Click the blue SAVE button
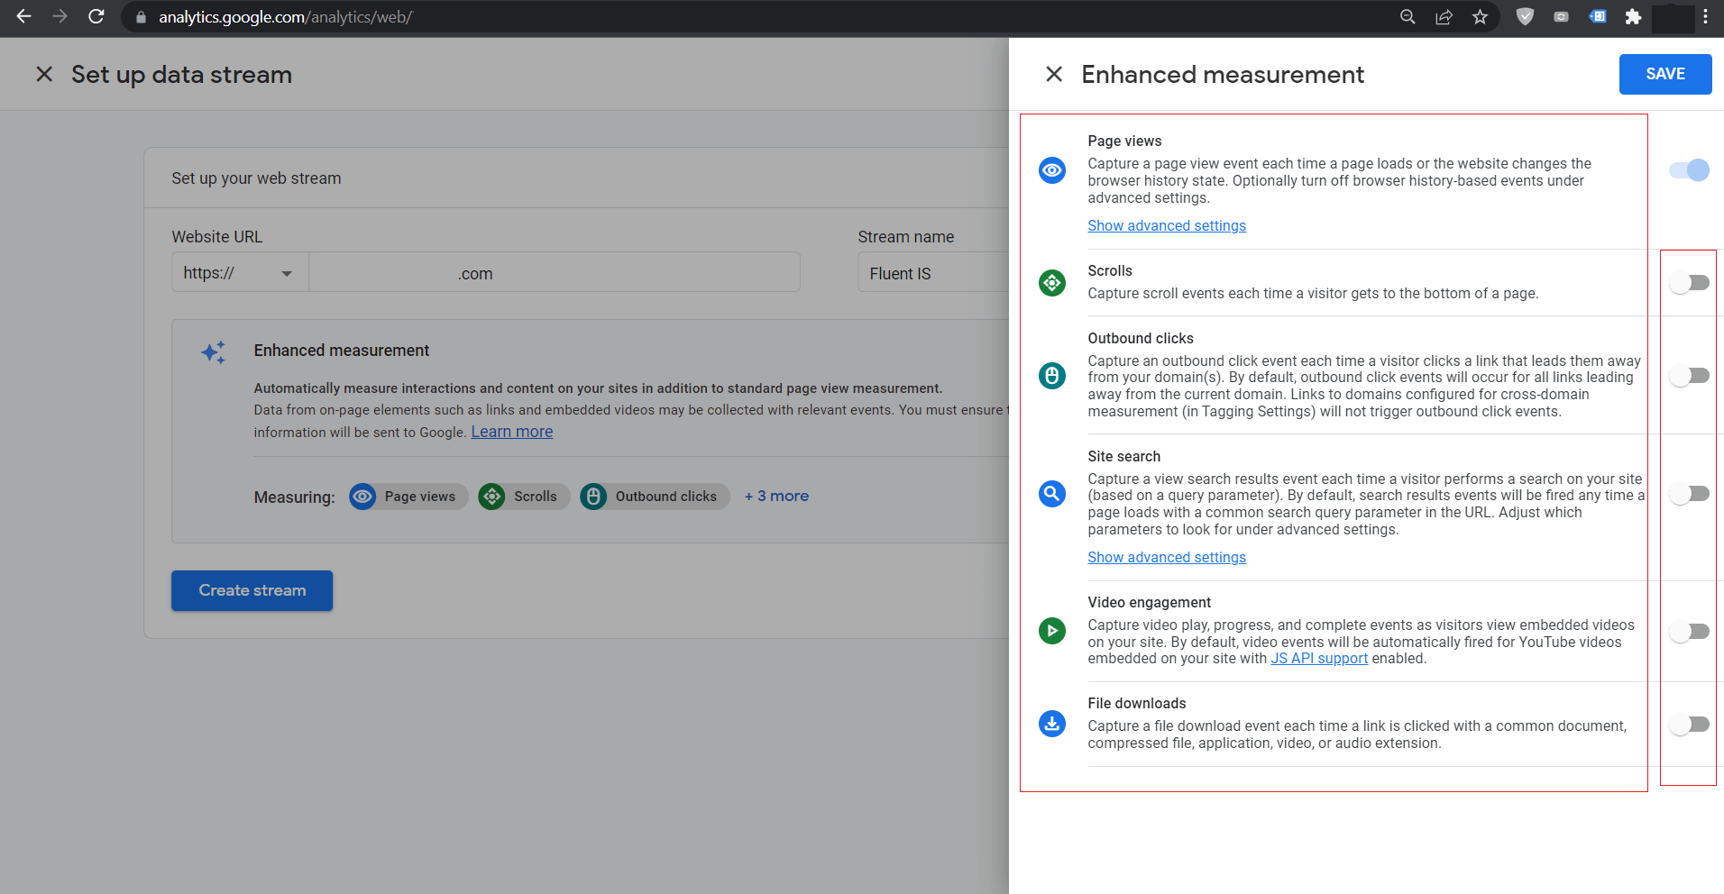The width and height of the screenshot is (1724, 894). pos(1664,74)
